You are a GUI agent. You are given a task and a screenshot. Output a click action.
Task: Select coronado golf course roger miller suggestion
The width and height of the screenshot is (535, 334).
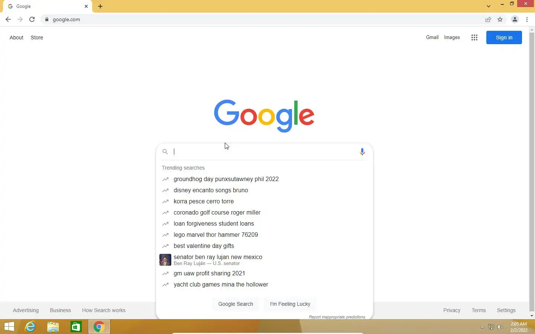264,212
